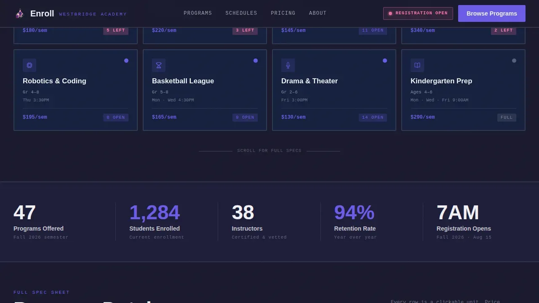This screenshot has width=539, height=303.
Task: Click the $145/sem price
Action: 294,30
